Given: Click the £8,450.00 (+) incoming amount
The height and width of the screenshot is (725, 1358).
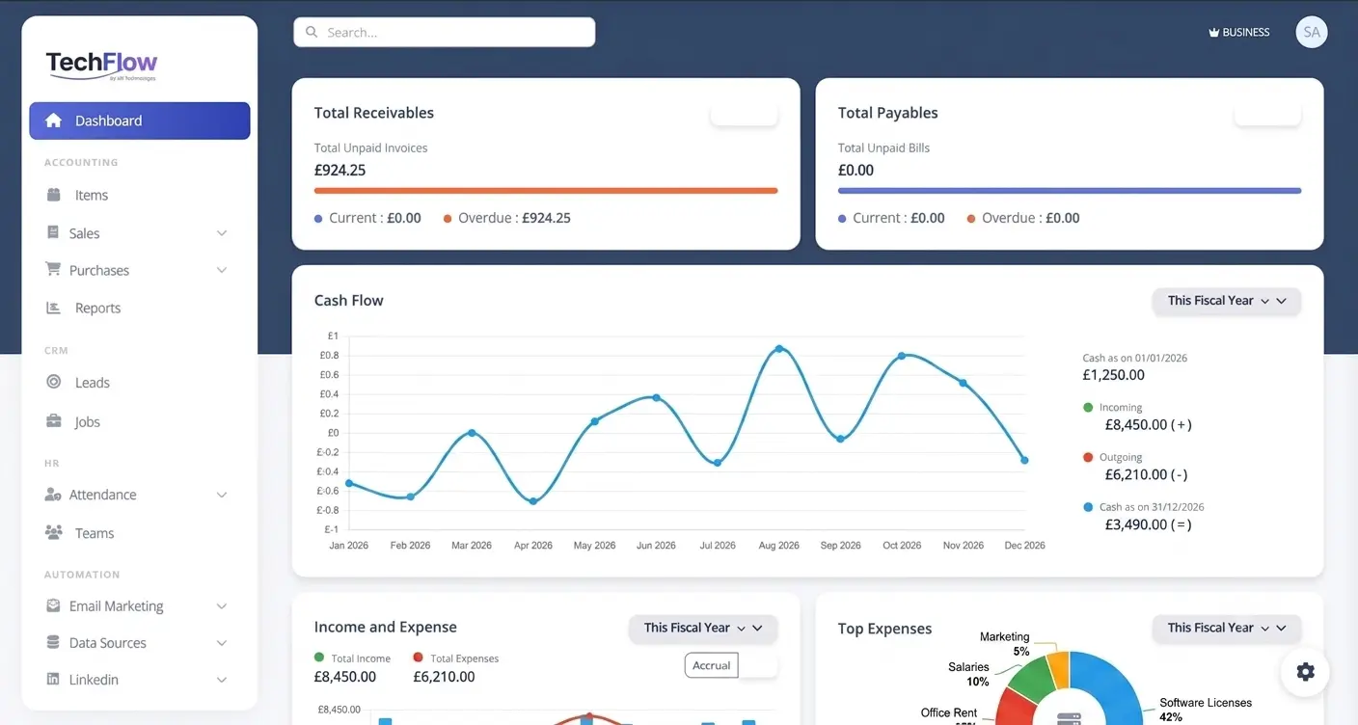Looking at the screenshot, I should pyautogui.click(x=1149, y=424).
